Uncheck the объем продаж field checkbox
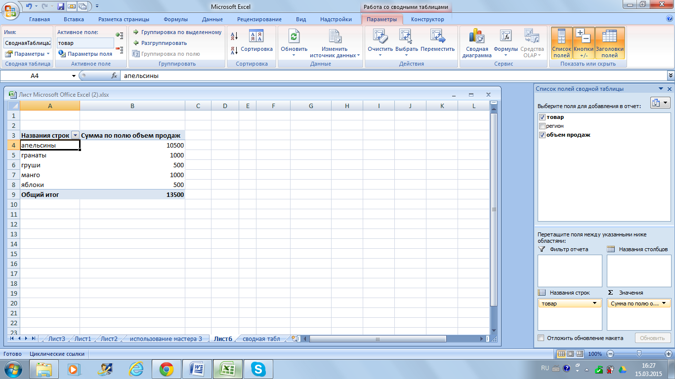Screen dimensions: 675x379 pyautogui.click(x=543, y=135)
